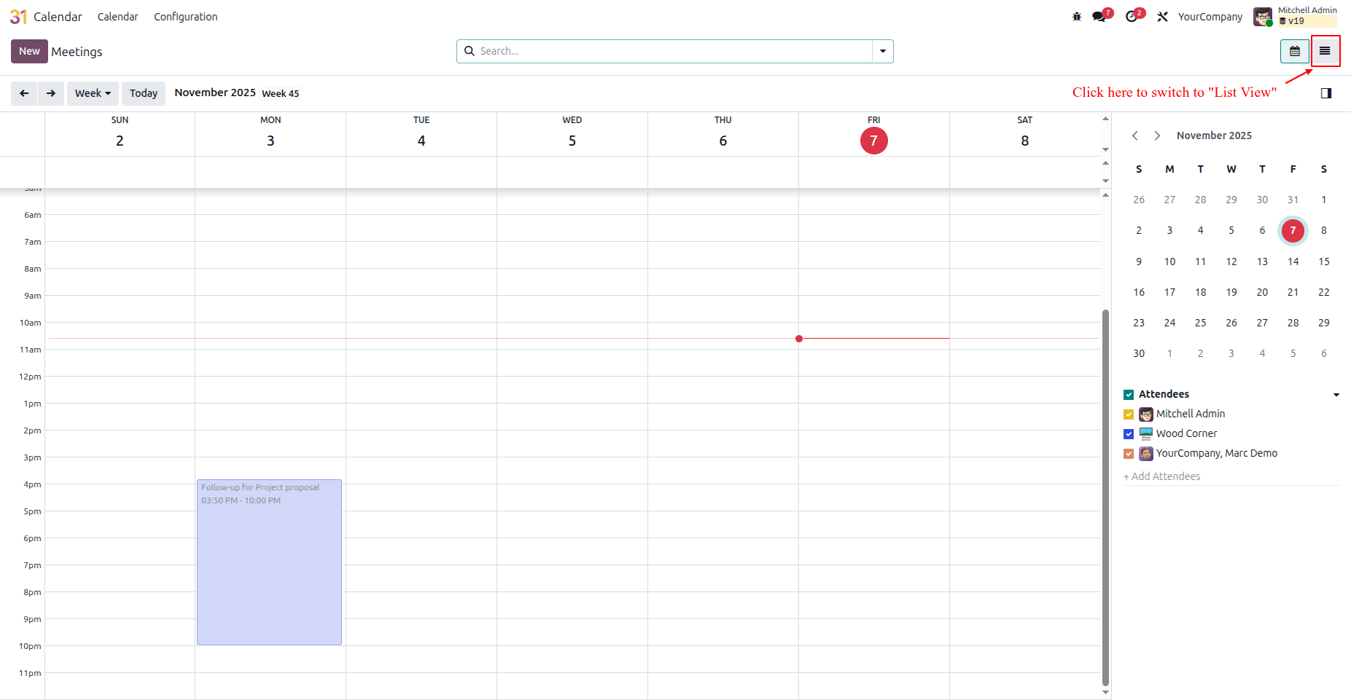Viewport: 1351px width, 700px height.
Task: Collapse the Attendees section arrow
Action: (x=1336, y=395)
